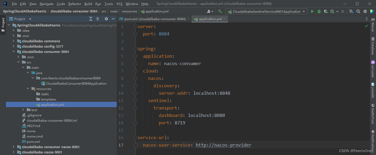This screenshot has height=155, width=376.
Task: Place cursor on 'name: nacos-consumer' line
Action: pos(174,63)
